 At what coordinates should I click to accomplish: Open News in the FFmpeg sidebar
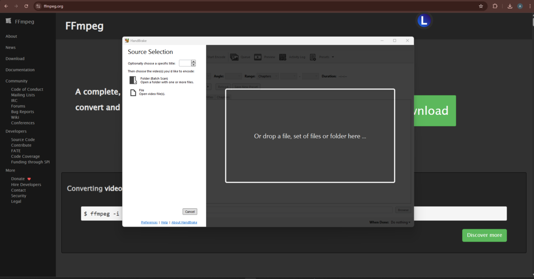[x=10, y=47]
